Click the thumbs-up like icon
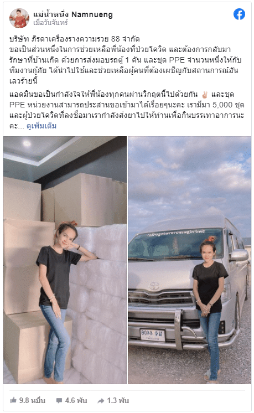 (13, 400)
